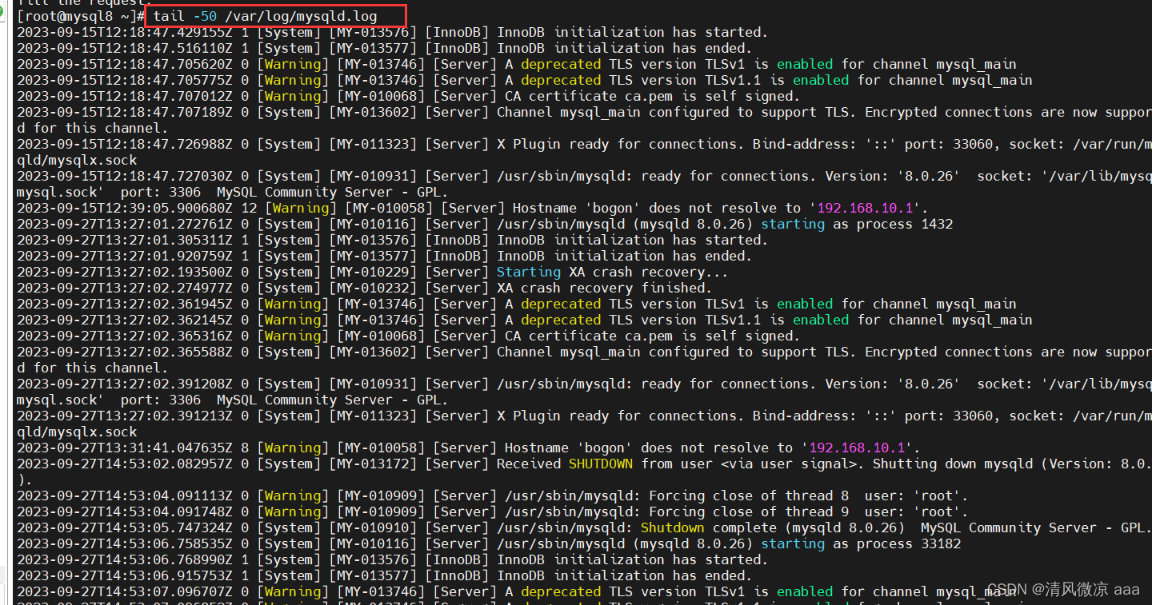The height and width of the screenshot is (605, 1152).
Task: Click the text 'XA crash recovery finished.'
Action: (x=604, y=288)
